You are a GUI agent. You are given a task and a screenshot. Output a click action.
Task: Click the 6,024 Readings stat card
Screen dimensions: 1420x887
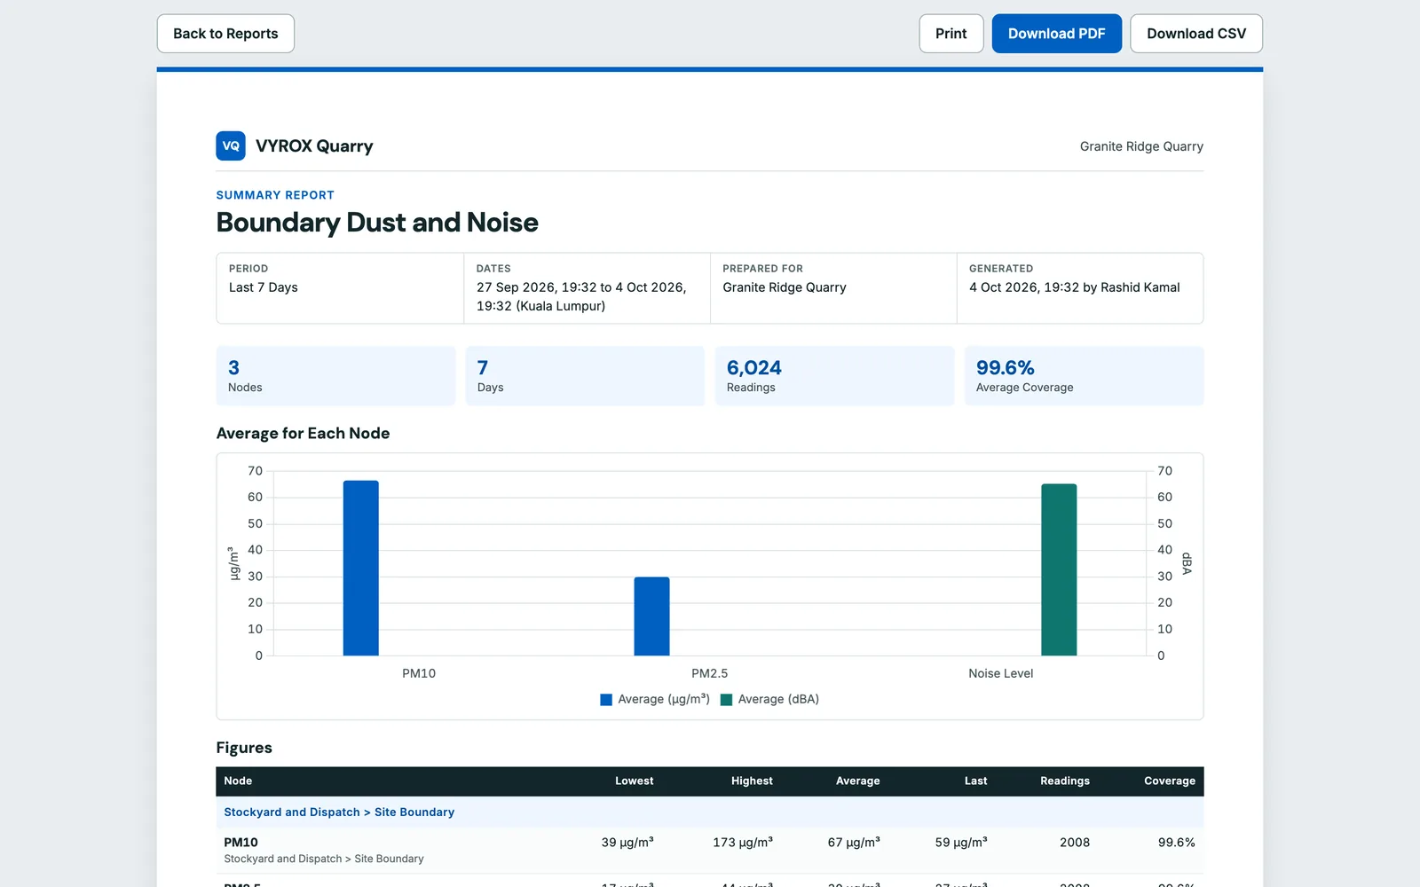pos(835,376)
